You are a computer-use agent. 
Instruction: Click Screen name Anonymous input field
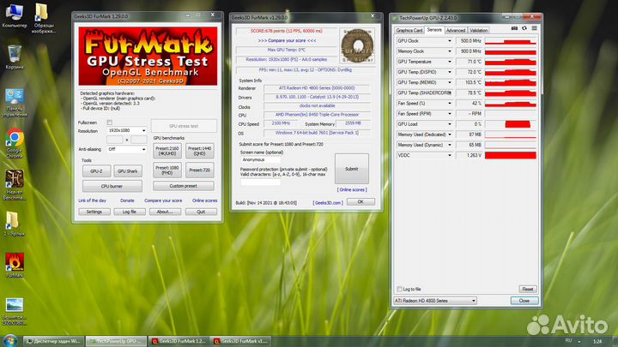tap(261, 159)
